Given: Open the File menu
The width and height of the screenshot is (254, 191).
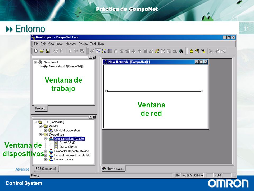Looking at the screenshot, I should click(36, 44).
